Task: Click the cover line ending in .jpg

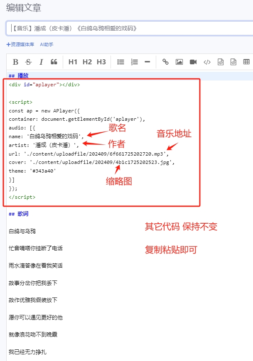Action: [x=92, y=162]
